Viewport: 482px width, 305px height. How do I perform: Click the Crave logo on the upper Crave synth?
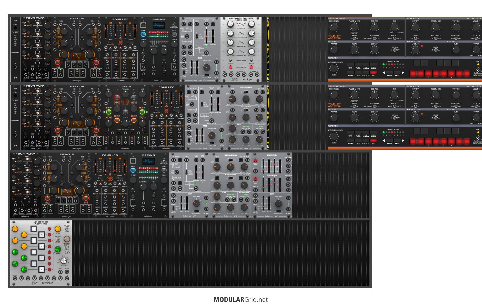click(334, 37)
